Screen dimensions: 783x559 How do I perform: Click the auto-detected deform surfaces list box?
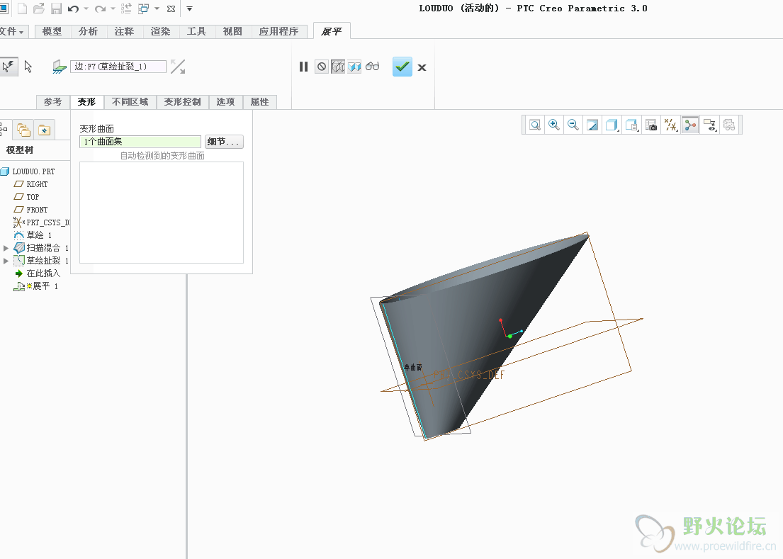pyautogui.click(x=162, y=212)
